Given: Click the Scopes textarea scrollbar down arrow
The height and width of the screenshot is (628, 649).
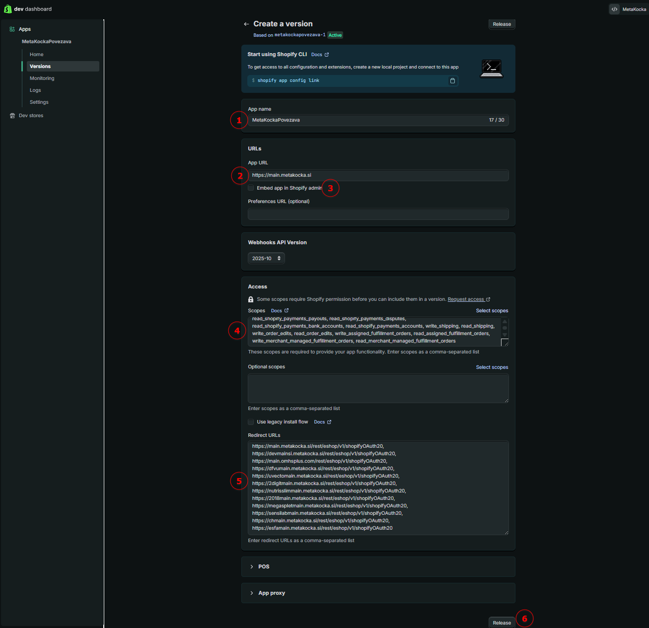Looking at the screenshot, I should coord(505,335).
